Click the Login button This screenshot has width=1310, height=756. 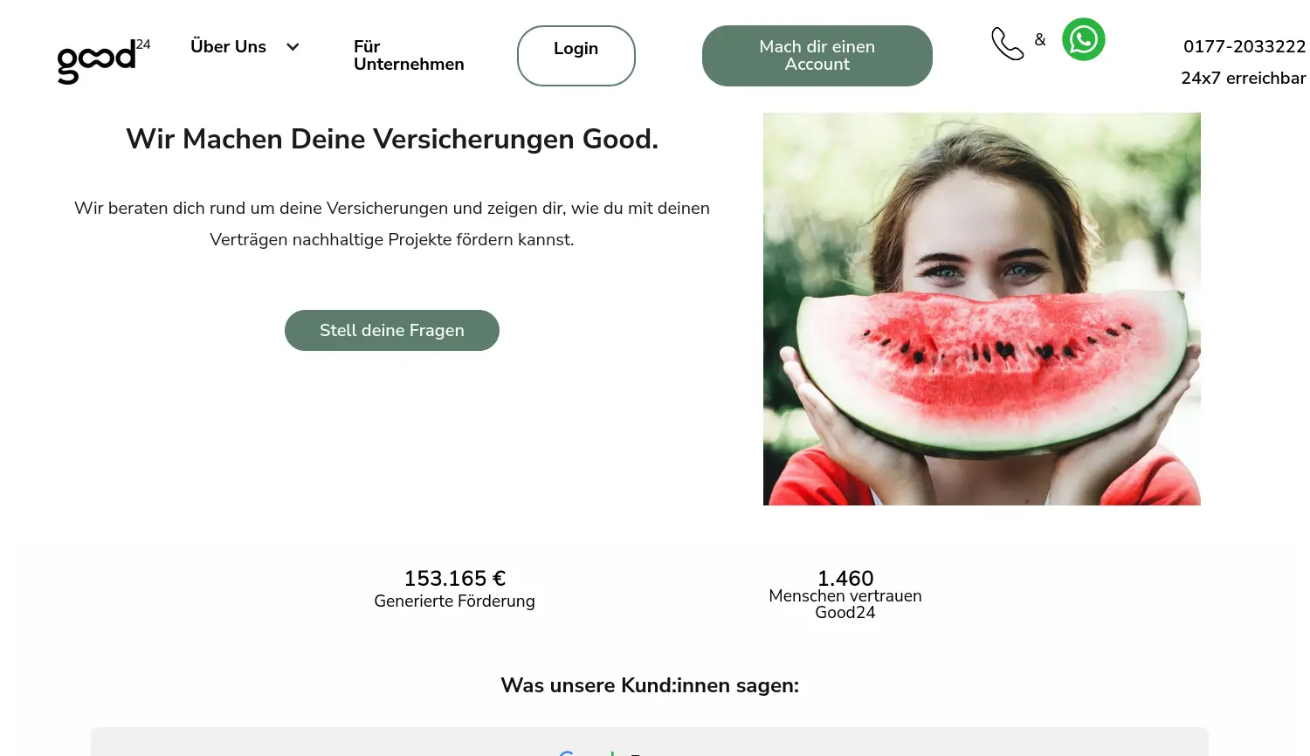point(576,55)
